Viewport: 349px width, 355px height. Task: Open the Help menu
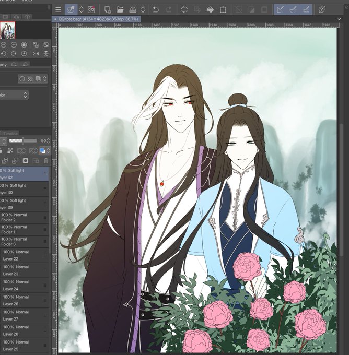pyautogui.click(x=27, y=1)
